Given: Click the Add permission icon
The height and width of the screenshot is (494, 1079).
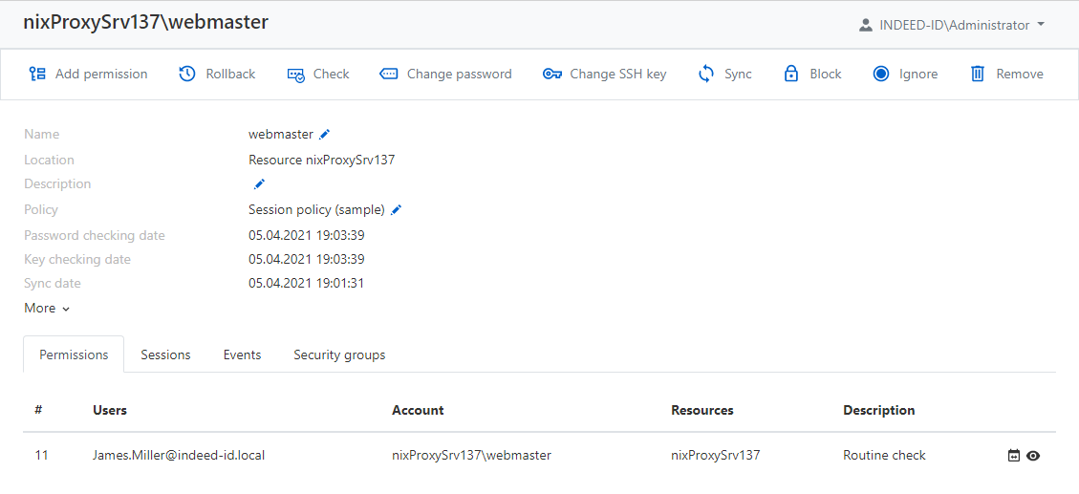Looking at the screenshot, I should pyautogui.click(x=37, y=74).
